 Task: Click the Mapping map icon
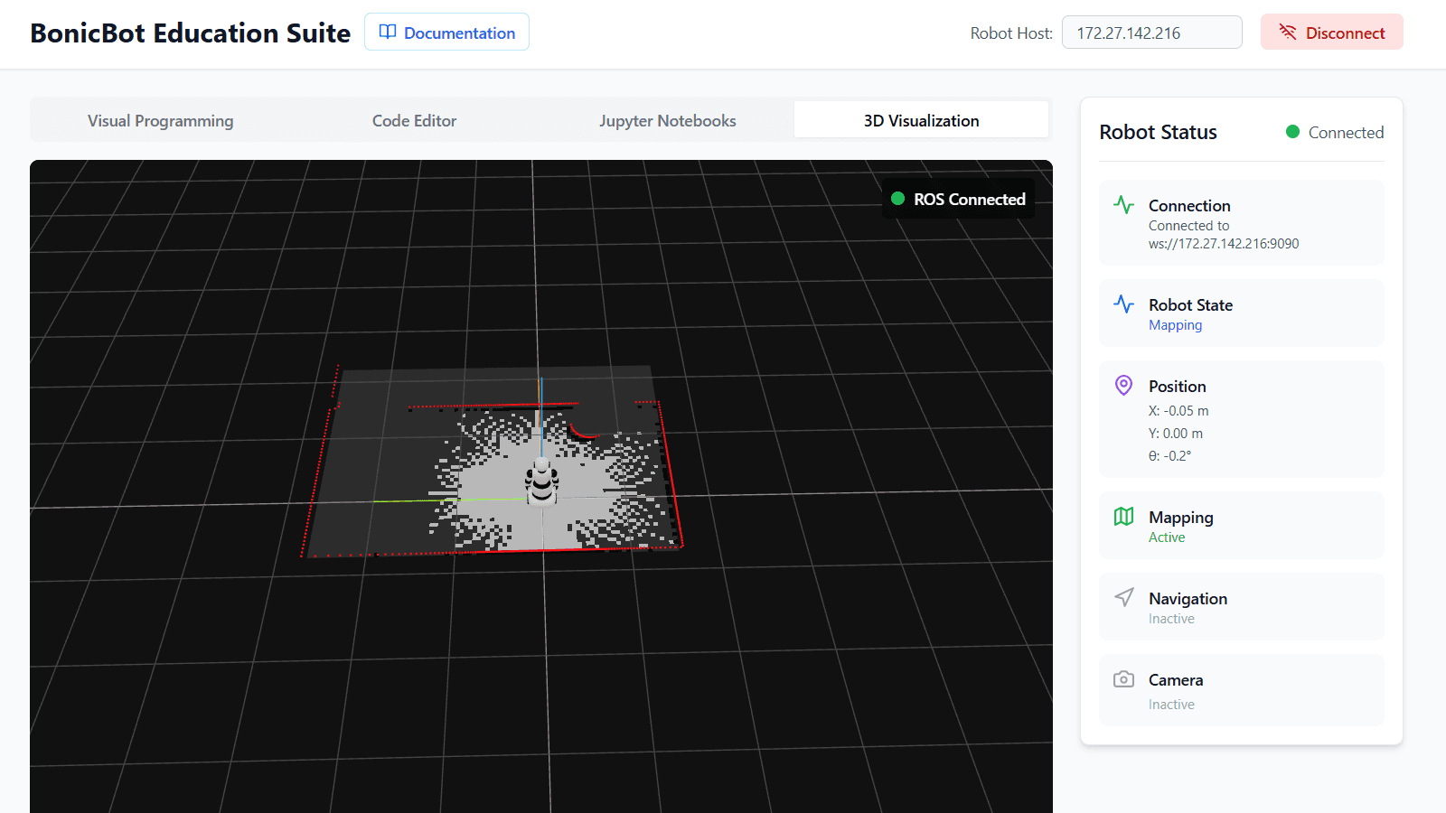click(x=1123, y=516)
